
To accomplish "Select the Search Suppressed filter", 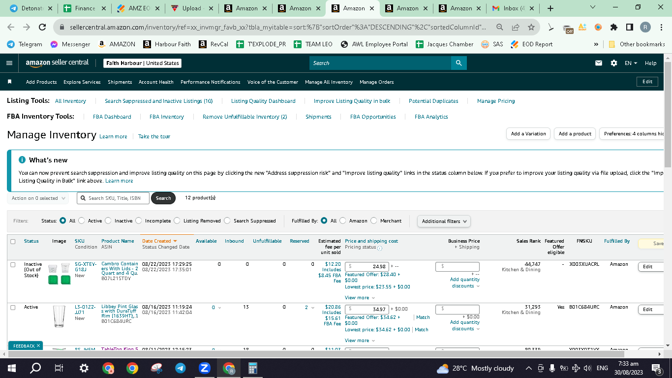I will tap(227, 220).
